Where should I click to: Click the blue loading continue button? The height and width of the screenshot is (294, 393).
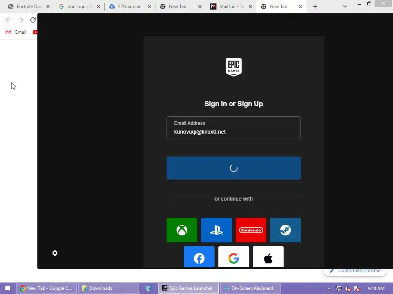tap(234, 168)
